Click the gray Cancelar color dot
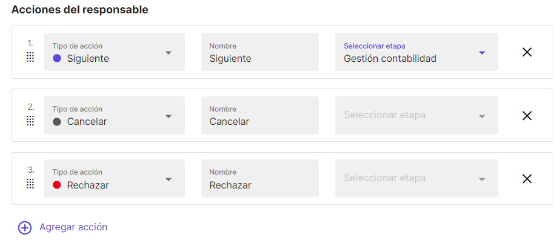This screenshot has width=559, height=240. [x=56, y=122]
